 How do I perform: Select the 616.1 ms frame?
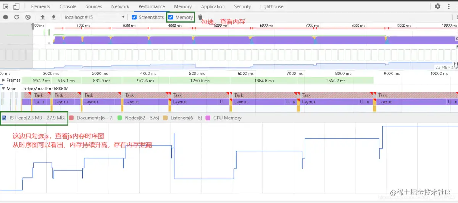pyautogui.click(x=66, y=81)
